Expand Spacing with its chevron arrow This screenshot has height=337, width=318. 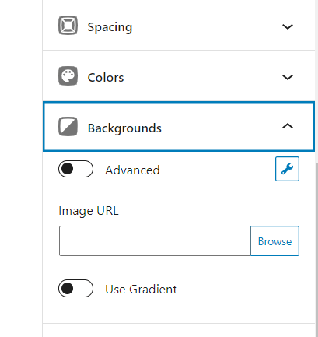pos(288,26)
